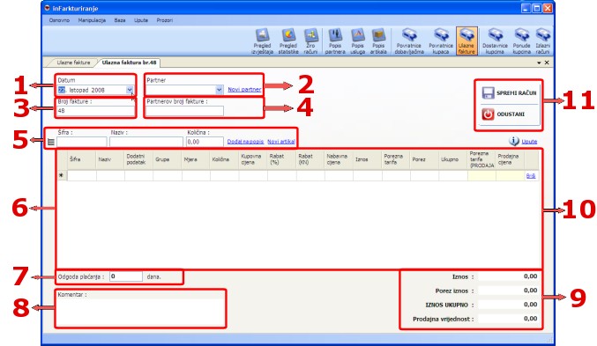The height and width of the screenshot is (346, 597).
Task: Switch to the Ulazne fakture tab
Action: (73, 63)
